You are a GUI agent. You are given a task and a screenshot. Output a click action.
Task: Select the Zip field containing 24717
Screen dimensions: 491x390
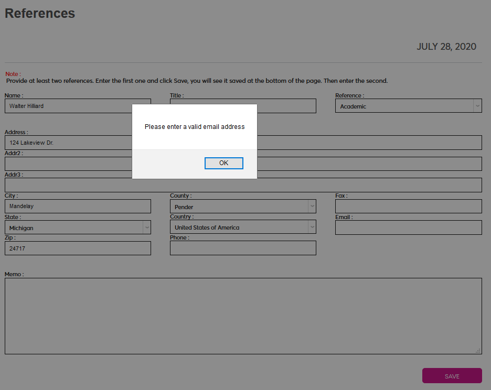78,248
